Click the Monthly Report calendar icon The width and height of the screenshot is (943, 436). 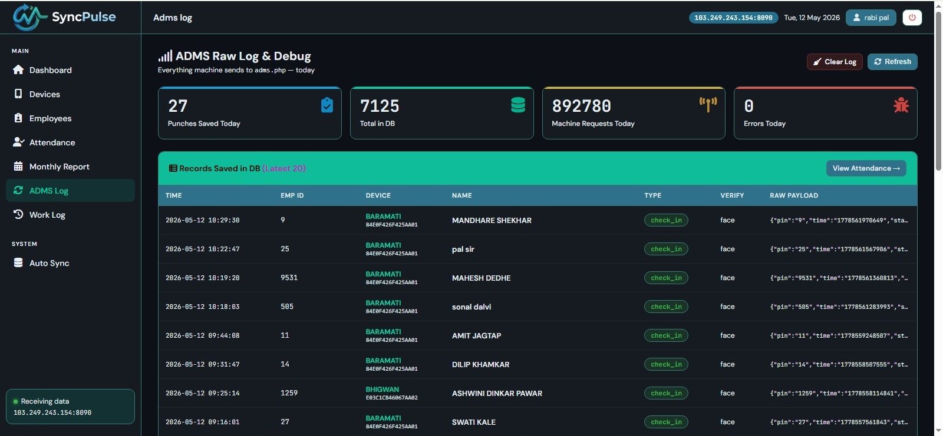(x=18, y=166)
